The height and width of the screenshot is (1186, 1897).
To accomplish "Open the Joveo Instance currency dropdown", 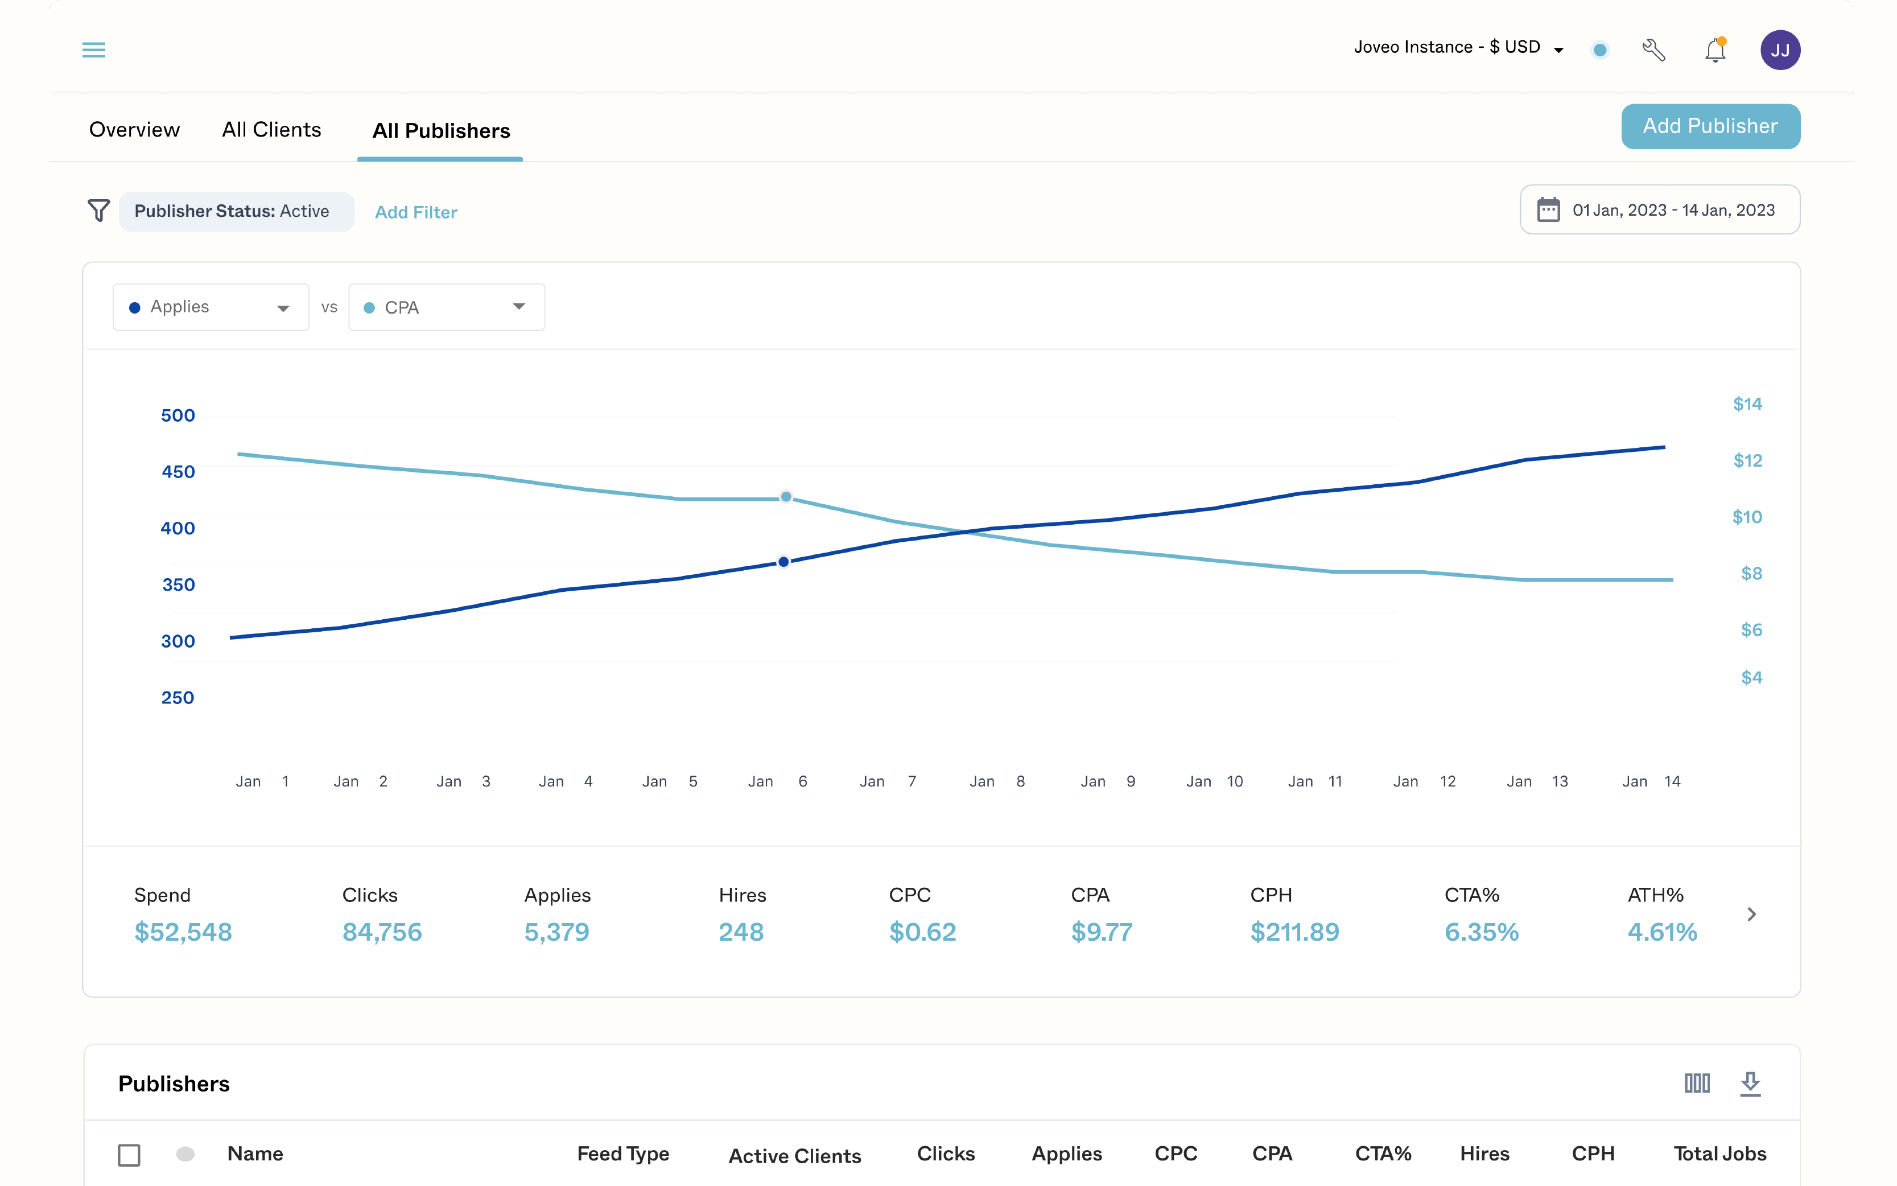I will [1458, 48].
